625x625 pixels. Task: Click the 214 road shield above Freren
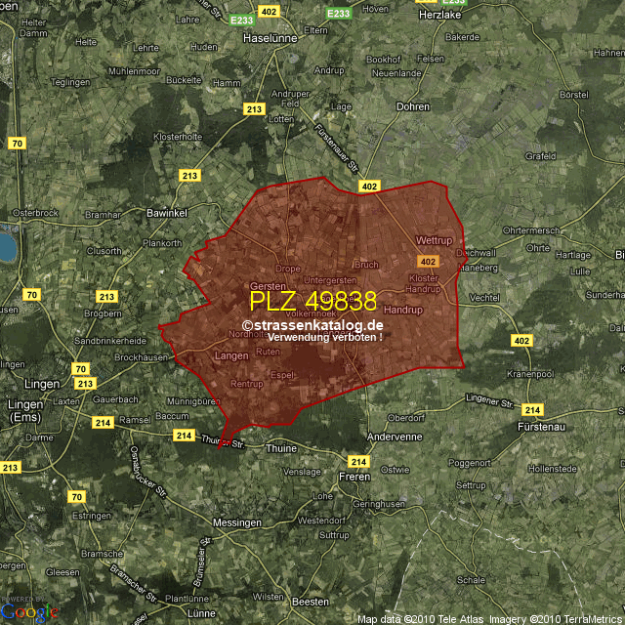[x=358, y=461]
